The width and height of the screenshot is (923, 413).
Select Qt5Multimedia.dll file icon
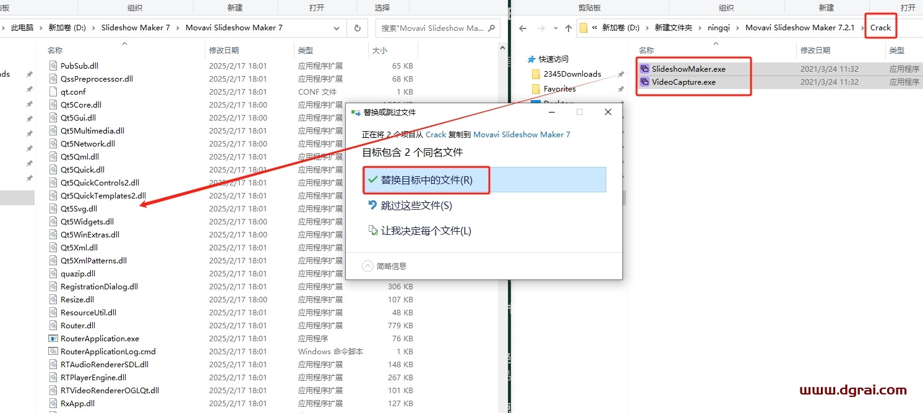(x=53, y=130)
